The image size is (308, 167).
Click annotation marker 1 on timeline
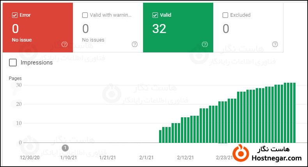pos(65,148)
